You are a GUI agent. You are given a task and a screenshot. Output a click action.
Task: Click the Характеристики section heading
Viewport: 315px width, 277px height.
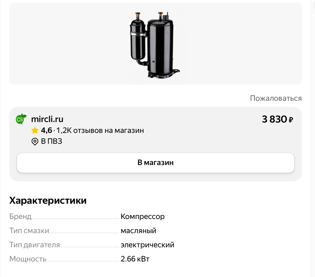coord(48,200)
